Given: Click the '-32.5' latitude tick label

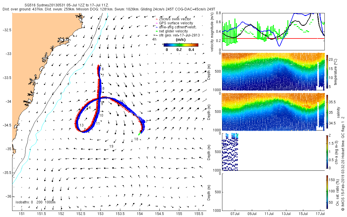Looking at the screenshot, I should (7, 30).
